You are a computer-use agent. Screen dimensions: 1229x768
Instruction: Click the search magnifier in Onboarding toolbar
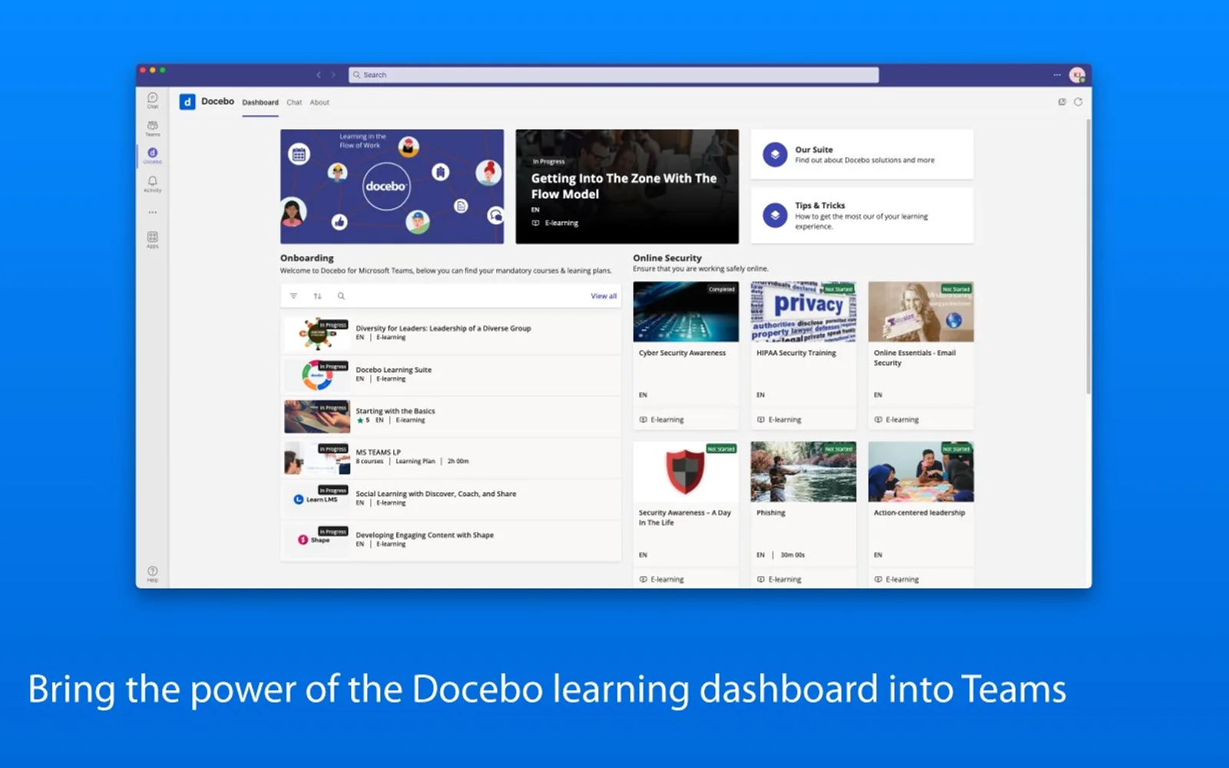click(341, 296)
